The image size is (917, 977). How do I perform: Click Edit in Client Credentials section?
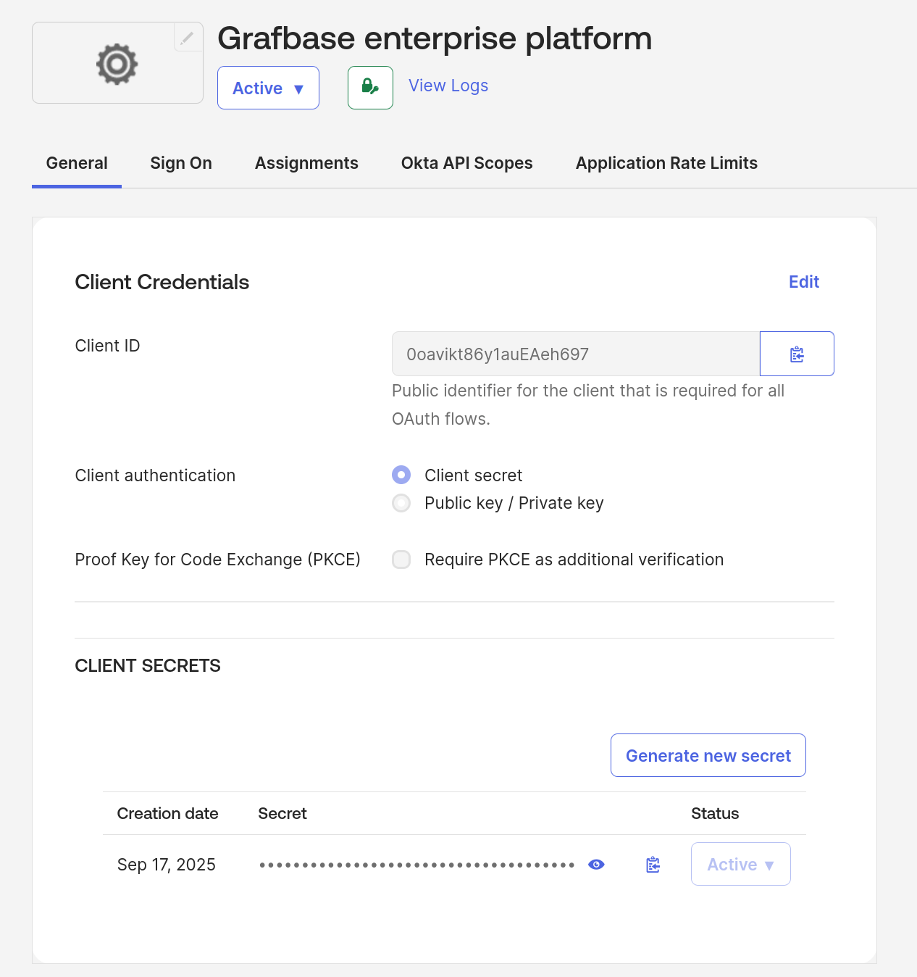coord(803,282)
